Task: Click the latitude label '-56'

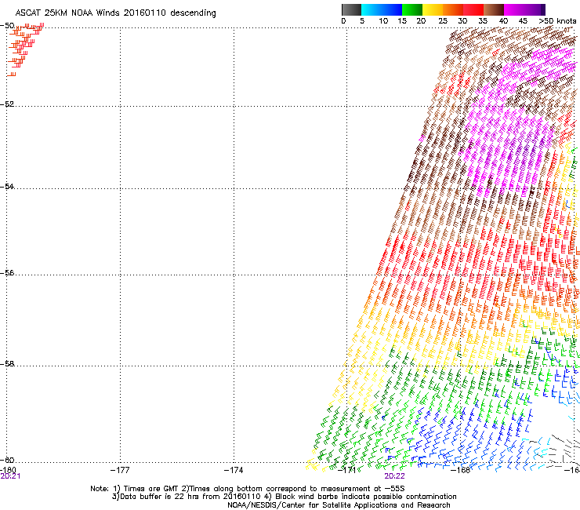Action: click(x=7, y=273)
